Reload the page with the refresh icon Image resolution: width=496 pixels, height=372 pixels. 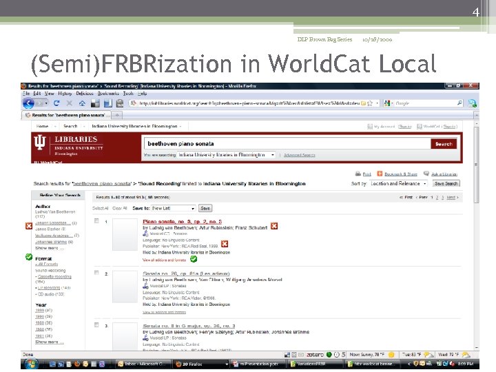(x=56, y=103)
